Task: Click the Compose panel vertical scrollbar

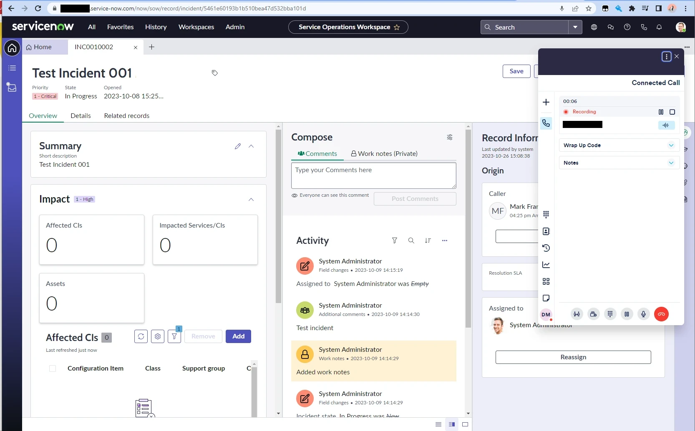Action: tap(468, 229)
